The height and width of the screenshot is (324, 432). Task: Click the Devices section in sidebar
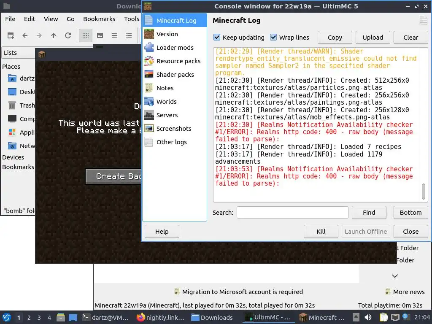[13, 157]
